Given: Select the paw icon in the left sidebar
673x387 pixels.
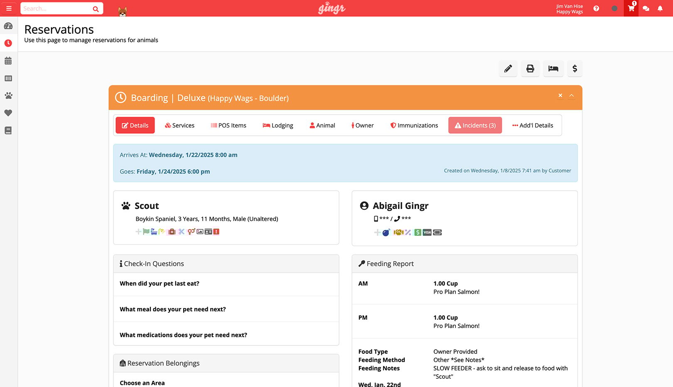Looking at the screenshot, I should coord(8,96).
